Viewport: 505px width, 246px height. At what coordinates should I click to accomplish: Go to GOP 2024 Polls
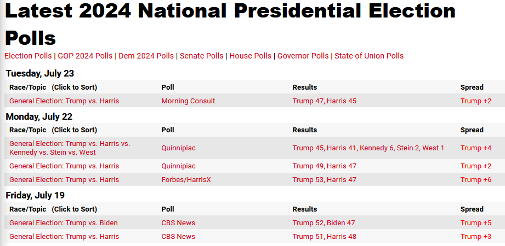85,56
